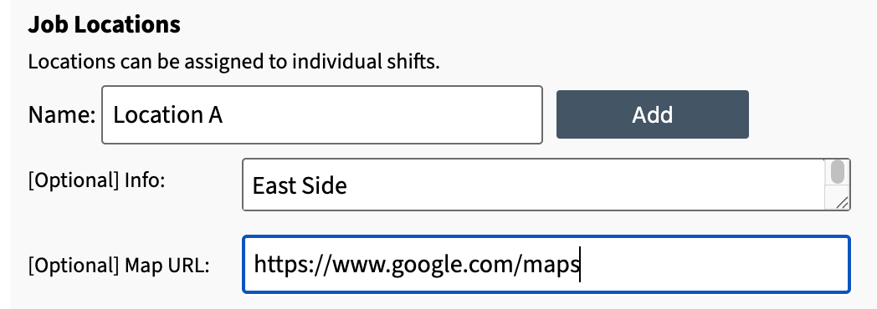Screen dimensions: 877x309
Task: Grab the Info textarea scrollbar thumb
Action: click(838, 172)
